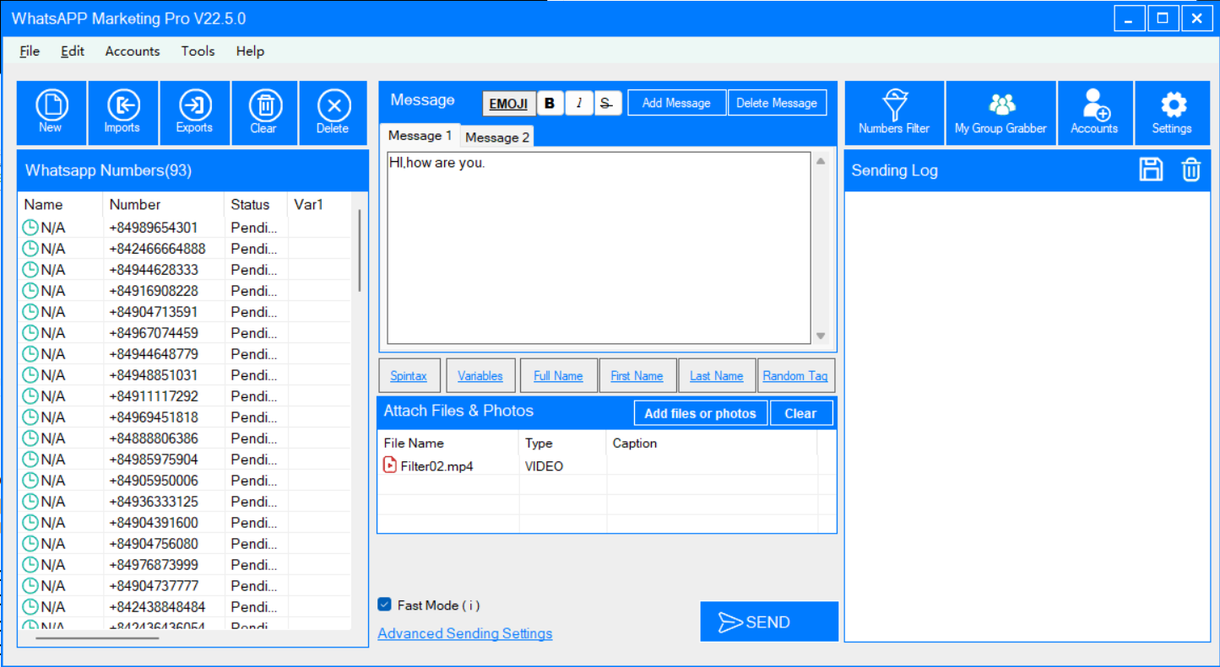The height and width of the screenshot is (667, 1220).
Task: Click the Exports icon
Action: [194, 112]
